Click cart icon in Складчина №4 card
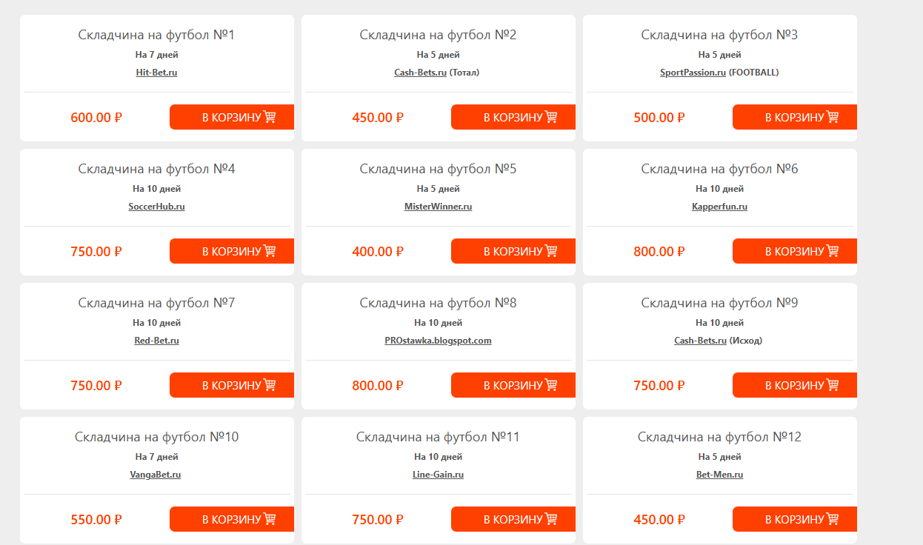The image size is (923, 545). click(270, 251)
